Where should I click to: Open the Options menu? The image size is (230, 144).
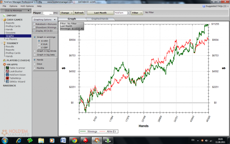[13, 6]
